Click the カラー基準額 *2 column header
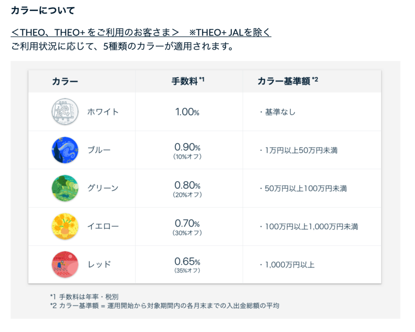 (x=288, y=81)
